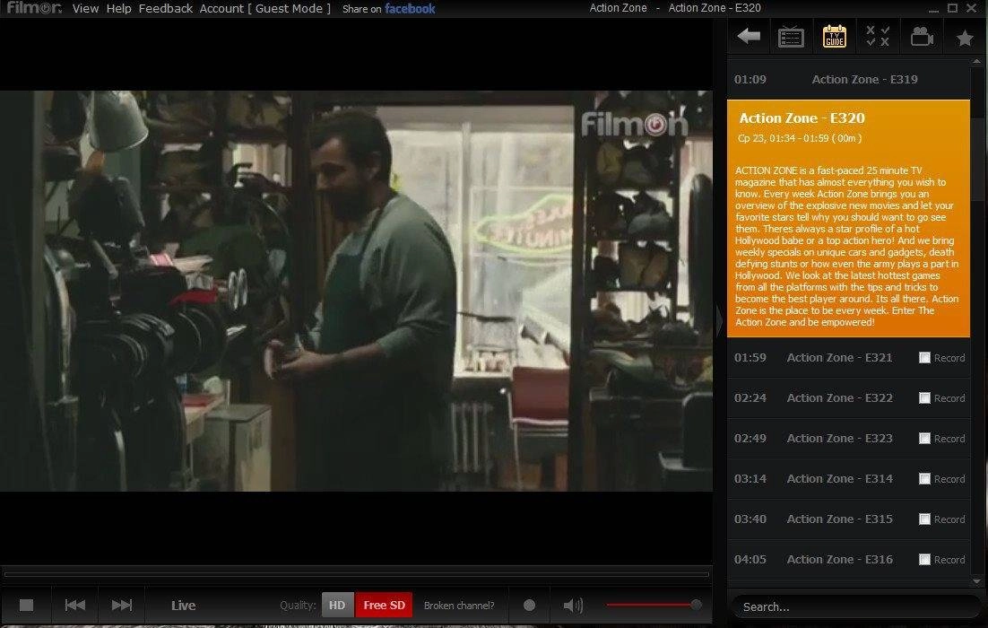The image size is (988, 628).
Task: Open the View menu
Action: point(85,8)
